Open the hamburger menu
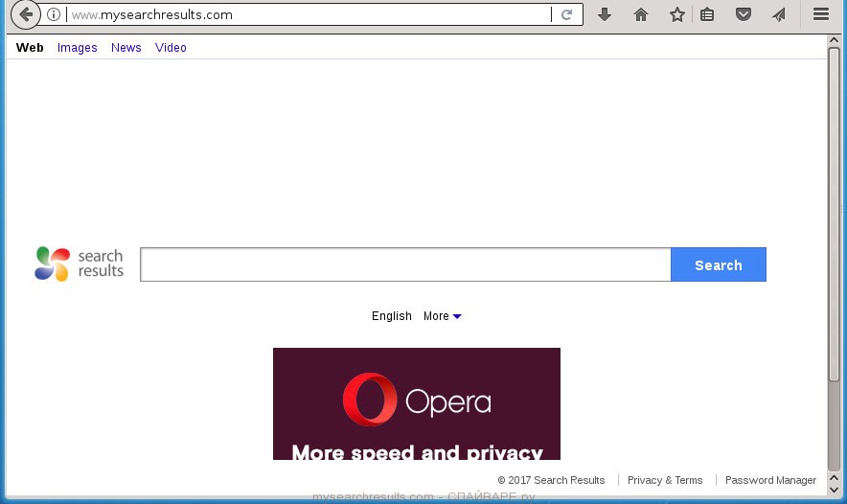The image size is (847, 504). point(821,14)
